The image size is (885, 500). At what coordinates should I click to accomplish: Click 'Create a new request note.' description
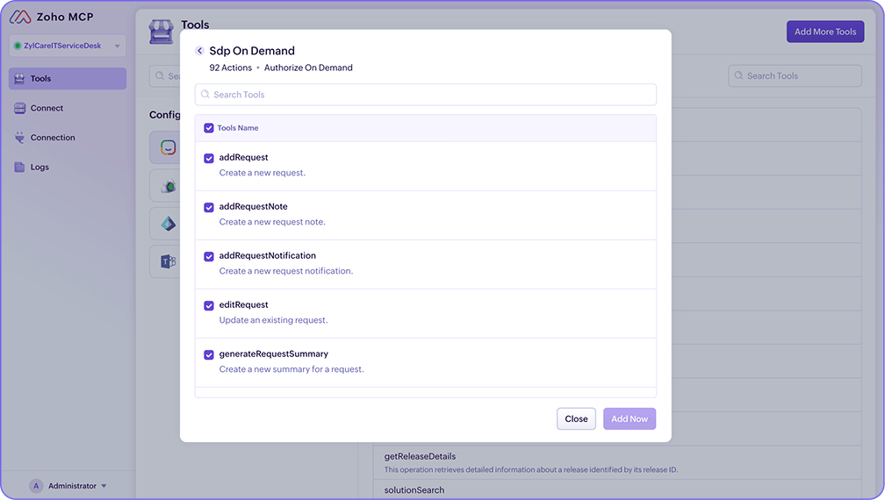point(272,222)
